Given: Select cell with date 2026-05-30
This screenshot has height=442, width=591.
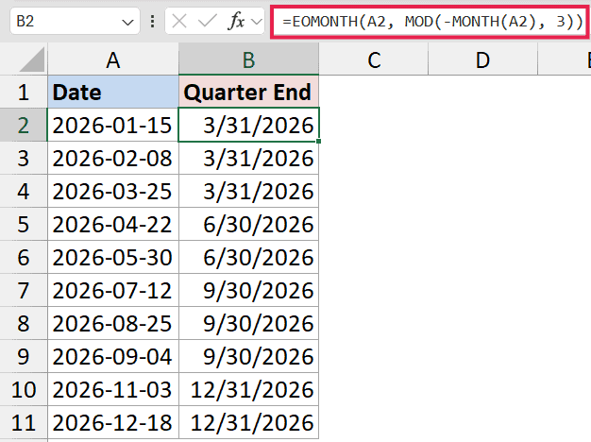Looking at the screenshot, I should pyautogui.click(x=113, y=257).
